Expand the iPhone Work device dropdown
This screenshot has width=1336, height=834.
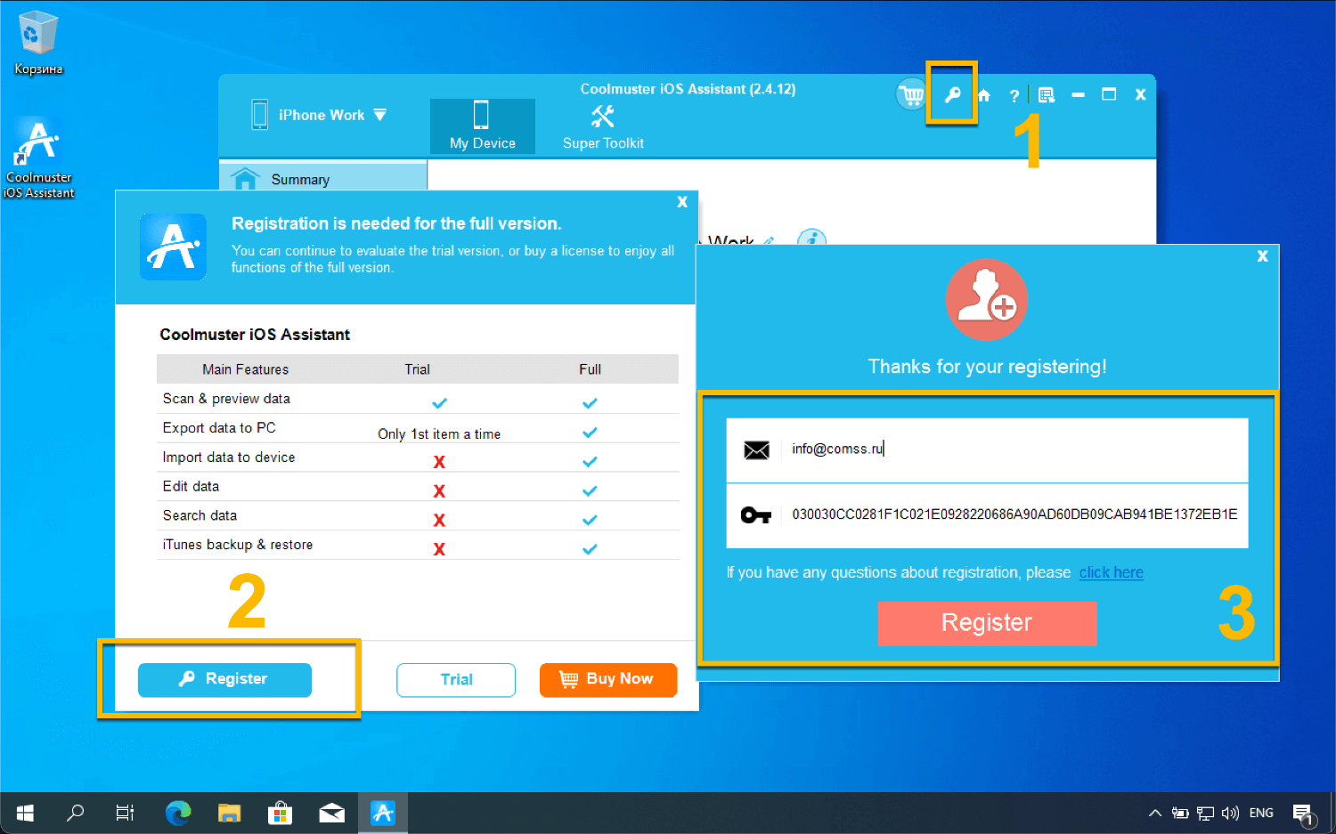(380, 115)
